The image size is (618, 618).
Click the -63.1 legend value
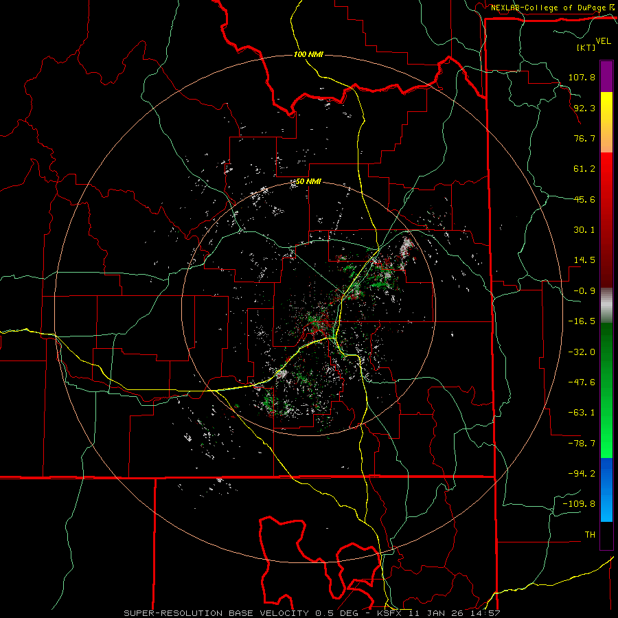pyautogui.click(x=582, y=413)
